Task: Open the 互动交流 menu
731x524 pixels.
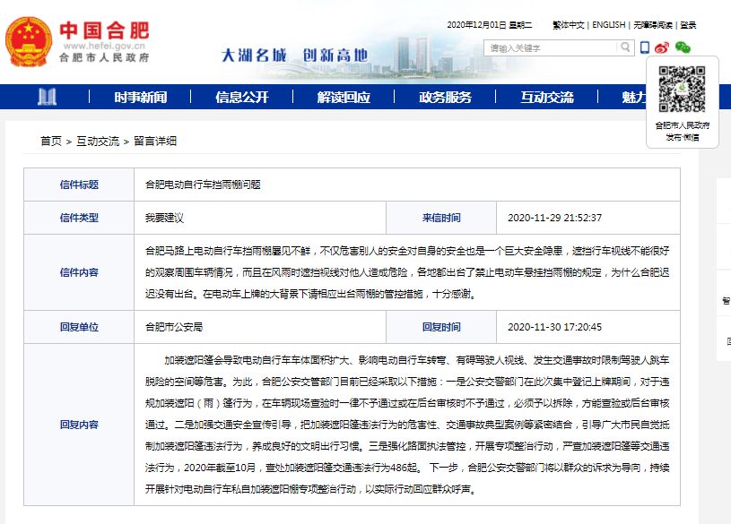Action: [x=547, y=97]
